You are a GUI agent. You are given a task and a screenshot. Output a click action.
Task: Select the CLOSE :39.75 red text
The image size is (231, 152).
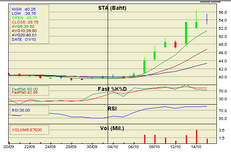pyautogui.click(x=25, y=22)
